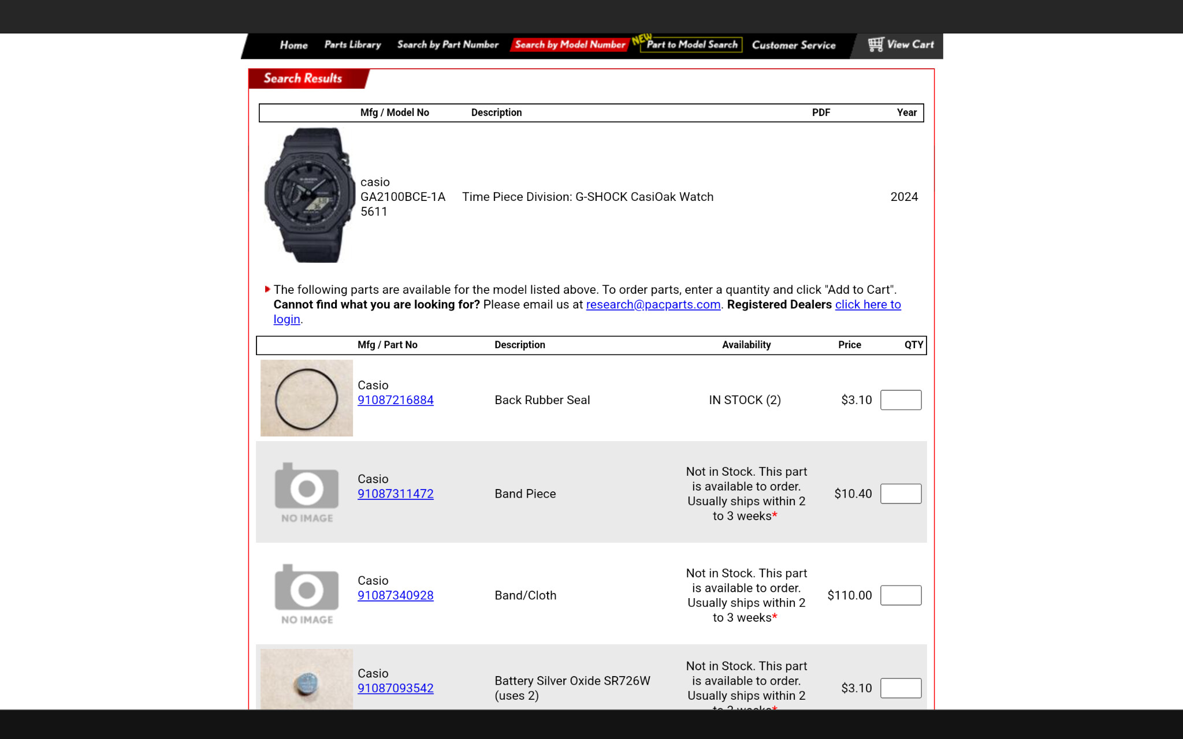Click the 'Back Rubber Seal' description text
Image resolution: width=1183 pixels, height=739 pixels.
click(x=542, y=400)
